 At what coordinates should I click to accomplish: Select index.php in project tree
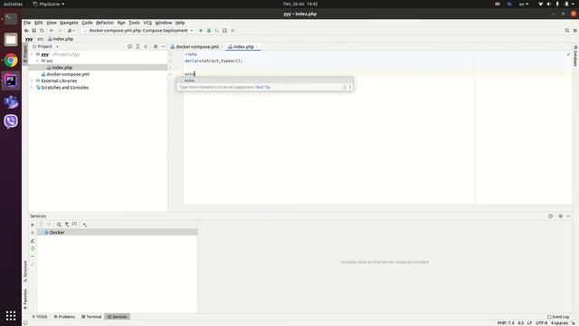(x=98, y=68)
